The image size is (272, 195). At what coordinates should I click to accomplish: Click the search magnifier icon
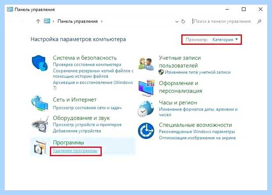coord(259,21)
